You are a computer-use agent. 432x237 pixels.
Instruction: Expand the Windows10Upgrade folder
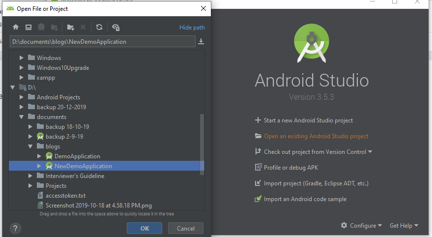click(21, 67)
